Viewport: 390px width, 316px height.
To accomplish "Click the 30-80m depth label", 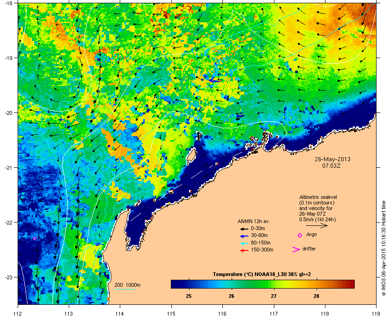I will pyautogui.click(x=259, y=235).
